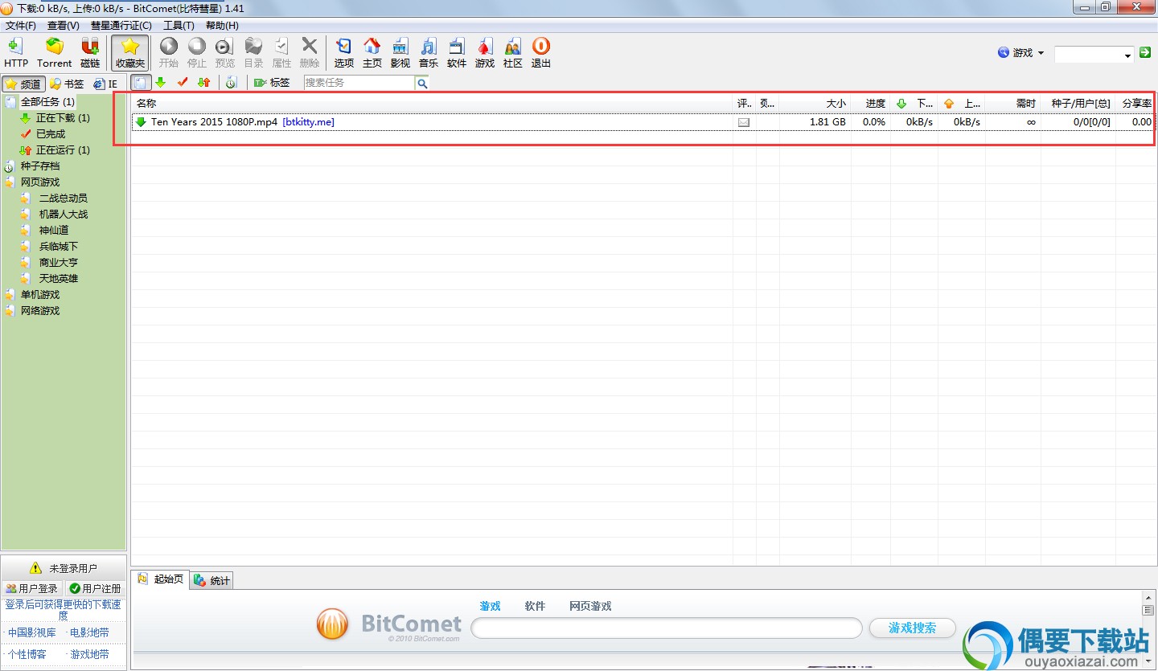Select 种子存档 in sidebar
This screenshot has height=671, width=1158.
tap(40, 166)
